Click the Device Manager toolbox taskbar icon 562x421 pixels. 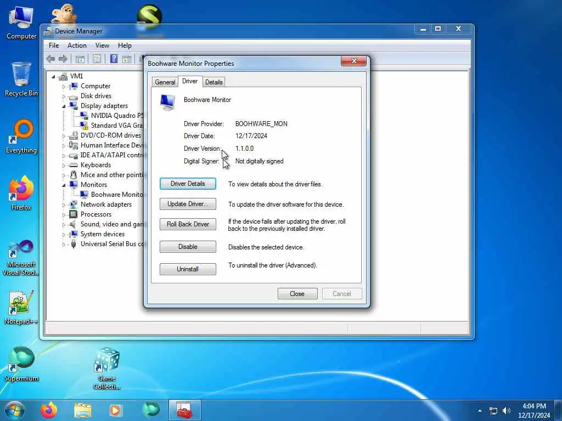pyautogui.click(x=184, y=410)
